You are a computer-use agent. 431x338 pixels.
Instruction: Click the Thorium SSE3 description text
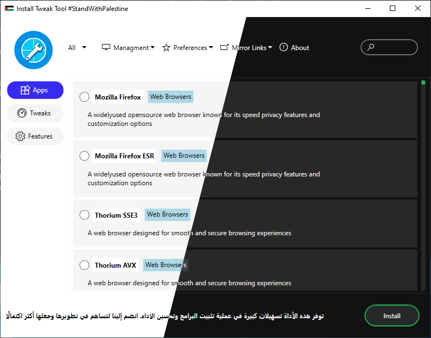pos(189,233)
